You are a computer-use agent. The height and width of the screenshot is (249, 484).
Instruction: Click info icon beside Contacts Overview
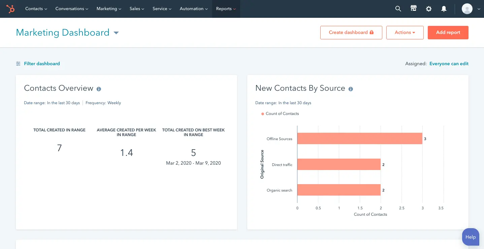coord(99,89)
